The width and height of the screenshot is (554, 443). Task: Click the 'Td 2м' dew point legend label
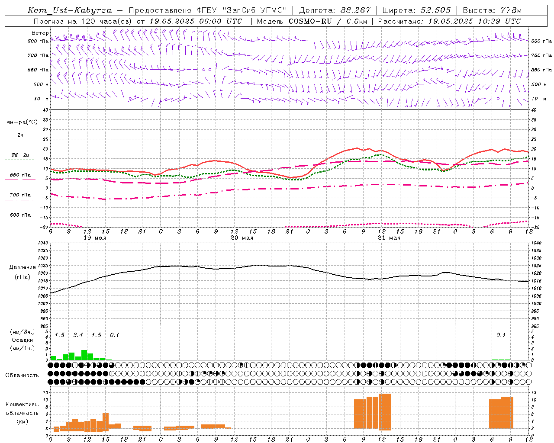click(x=20, y=155)
